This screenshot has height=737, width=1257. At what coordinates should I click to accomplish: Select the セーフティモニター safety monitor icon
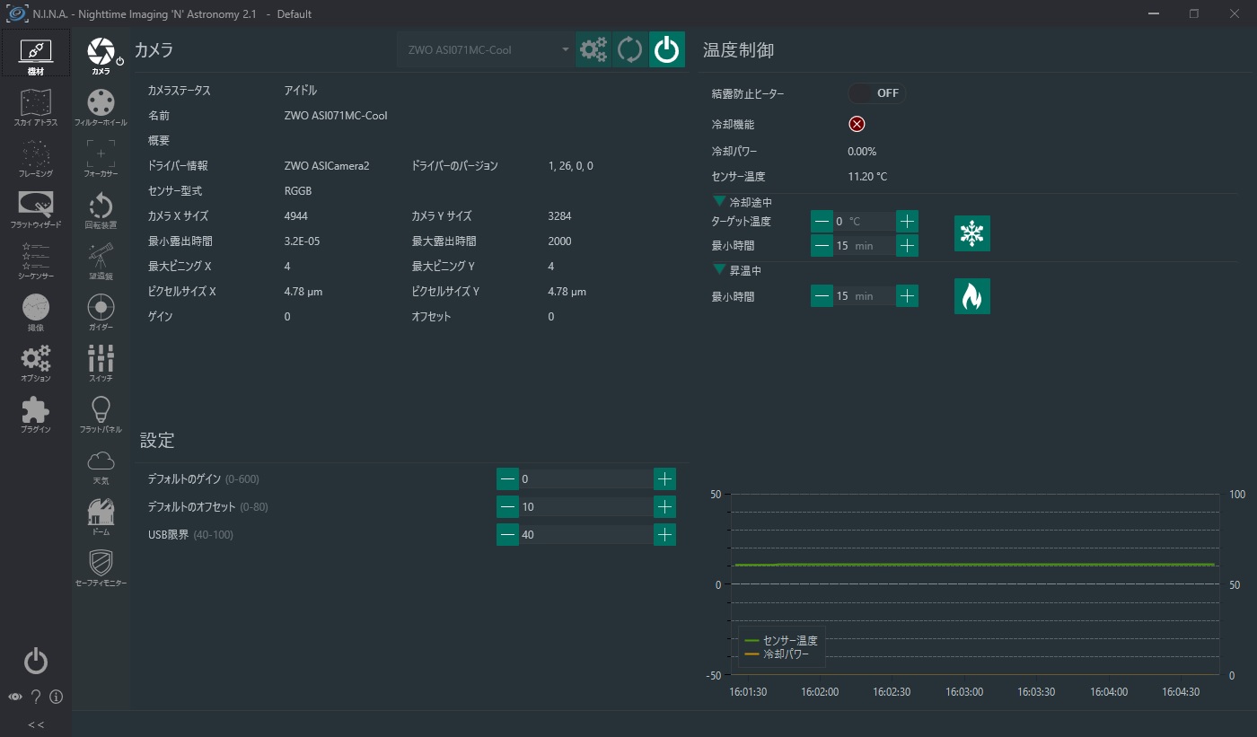tap(101, 567)
